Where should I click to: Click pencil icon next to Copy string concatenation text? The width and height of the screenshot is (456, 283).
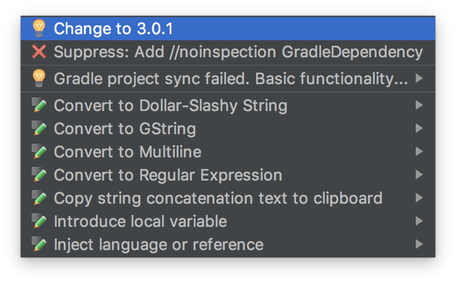(x=39, y=198)
